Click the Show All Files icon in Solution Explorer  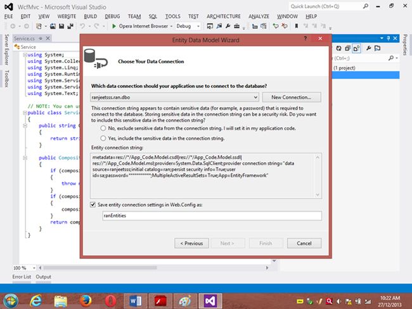click(x=357, y=48)
